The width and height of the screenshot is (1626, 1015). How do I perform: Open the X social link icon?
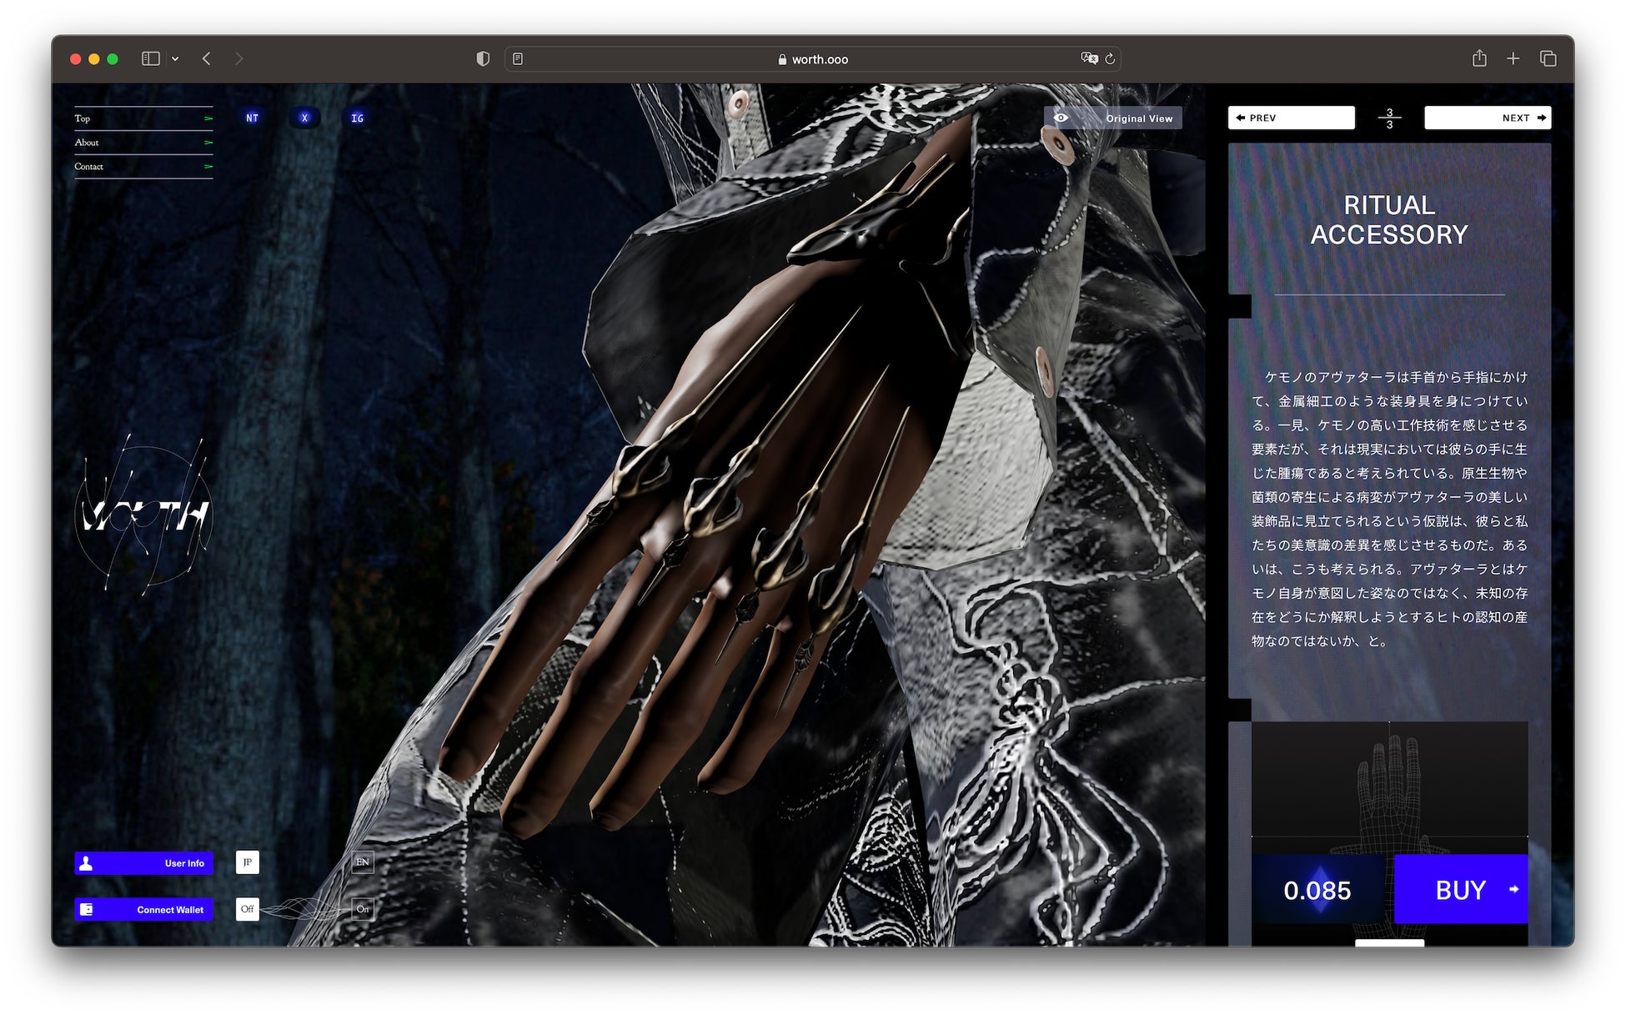304,118
